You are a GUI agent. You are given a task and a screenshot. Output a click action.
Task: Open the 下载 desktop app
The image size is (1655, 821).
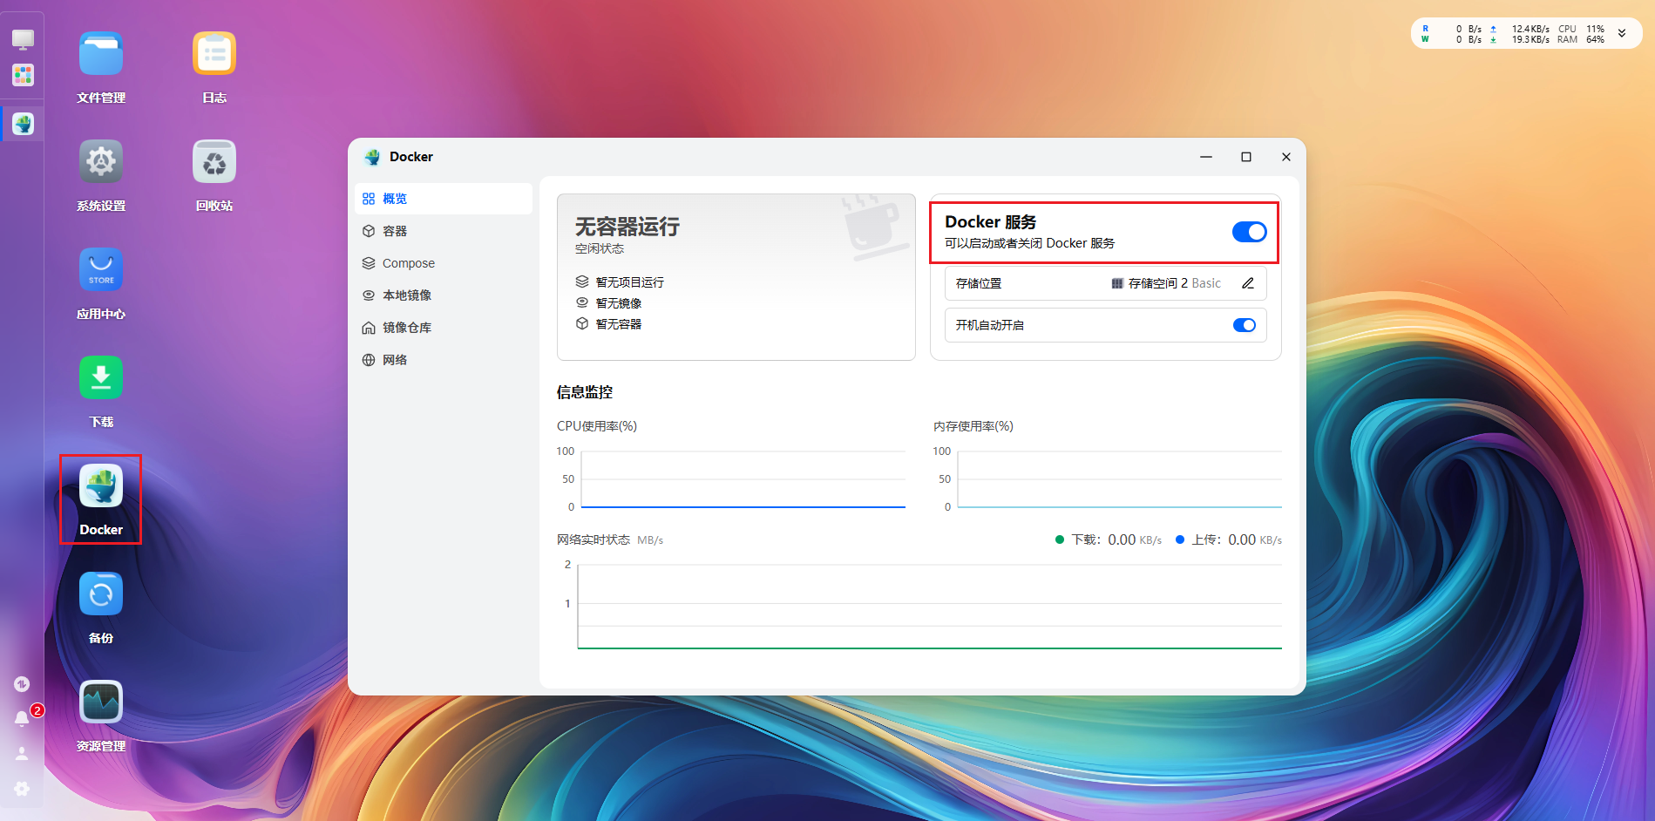point(101,378)
